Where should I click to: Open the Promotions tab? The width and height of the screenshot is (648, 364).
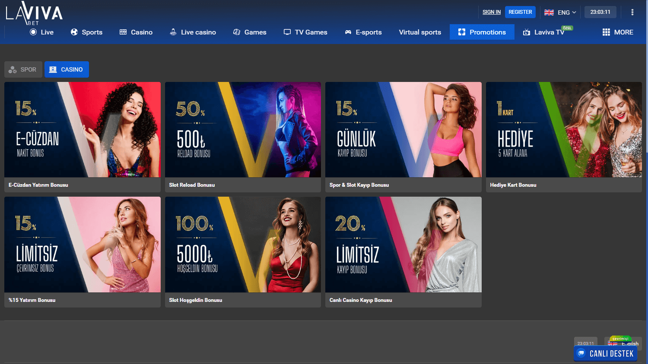tap(482, 32)
